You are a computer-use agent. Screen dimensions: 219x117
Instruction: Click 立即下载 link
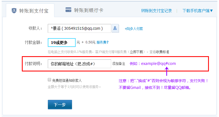(x=136, y=52)
